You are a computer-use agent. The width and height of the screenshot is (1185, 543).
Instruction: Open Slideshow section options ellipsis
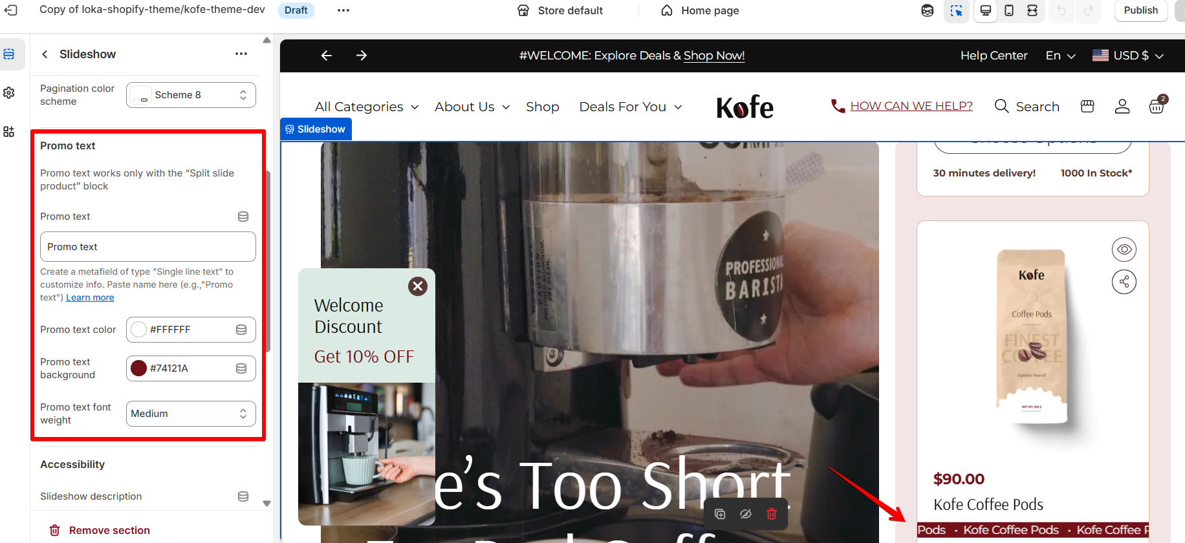241,54
